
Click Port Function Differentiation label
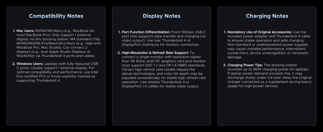coord(146,32)
